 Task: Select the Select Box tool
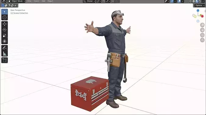point(5,12)
